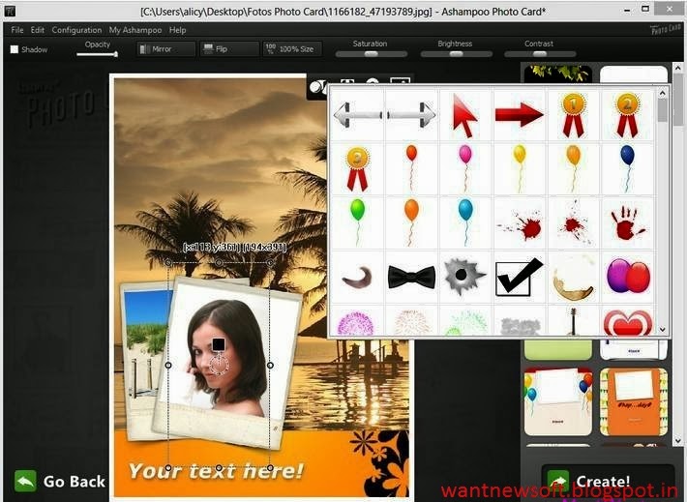Select the black checkmark box clipart

pyautogui.click(x=519, y=278)
